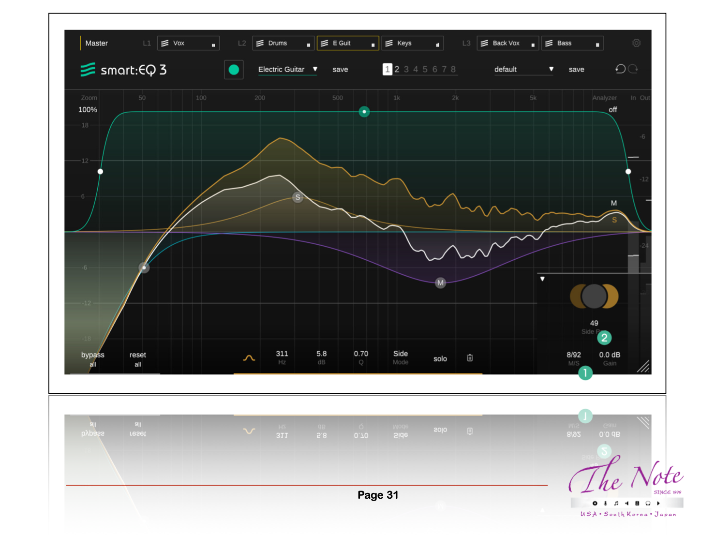This screenshot has height=535, width=716.
Task: Select the E Guit track slot
Action: (348, 43)
